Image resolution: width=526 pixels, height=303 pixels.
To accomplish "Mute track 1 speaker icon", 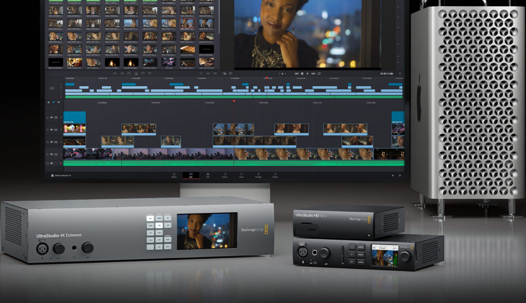I will coord(52,154).
